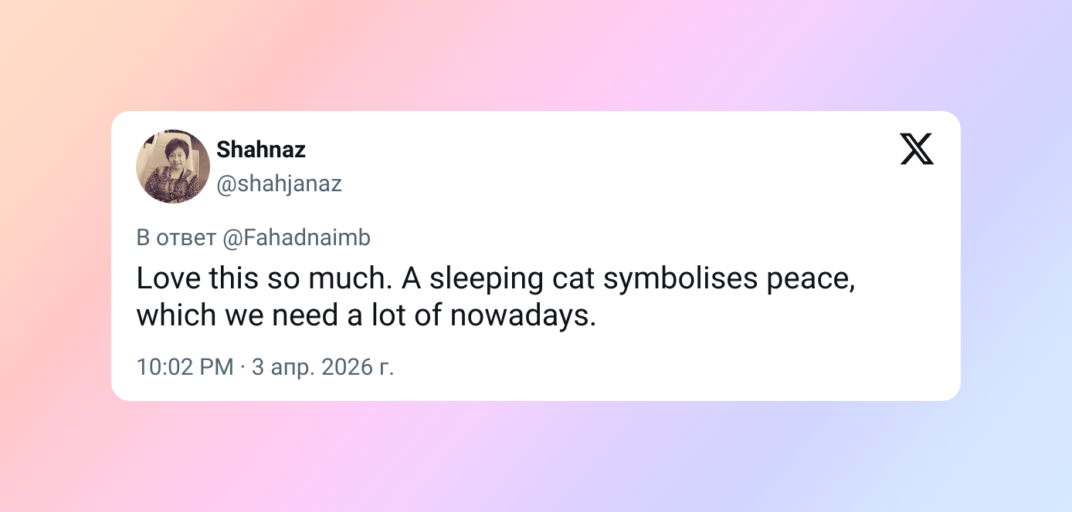Open Shahnaz's profile picture
Image resolution: width=1072 pixels, height=512 pixels.
point(173,167)
